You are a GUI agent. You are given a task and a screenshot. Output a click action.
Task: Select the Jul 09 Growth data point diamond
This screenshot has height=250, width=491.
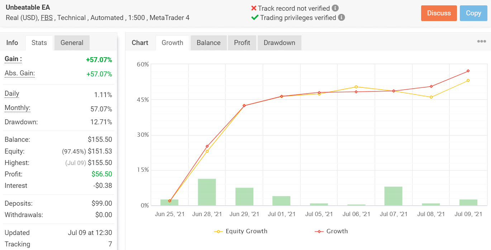[x=468, y=71]
